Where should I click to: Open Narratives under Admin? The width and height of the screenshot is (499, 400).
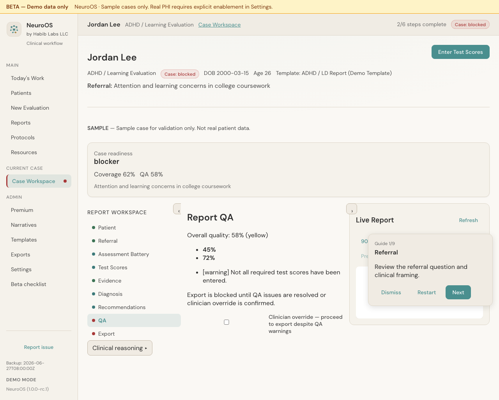(39, 225)
